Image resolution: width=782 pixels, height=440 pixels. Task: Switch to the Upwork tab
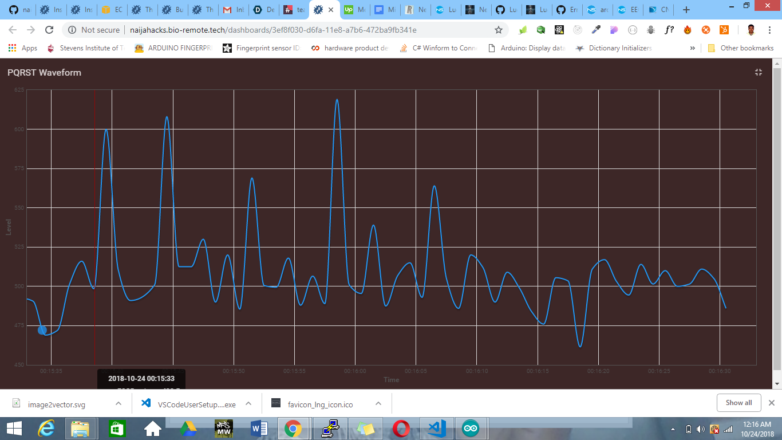tap(354, 10)
